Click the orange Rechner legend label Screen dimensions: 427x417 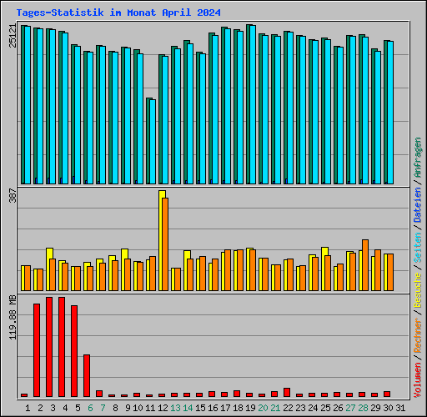418,335
